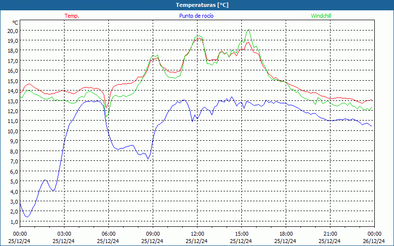Click the '15:00' time axis label
The width and height of the screenshot is (394, 246).
(241, 234)
